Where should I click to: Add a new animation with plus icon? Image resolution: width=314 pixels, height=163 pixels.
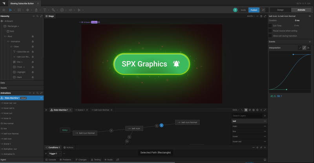(34, 93)
